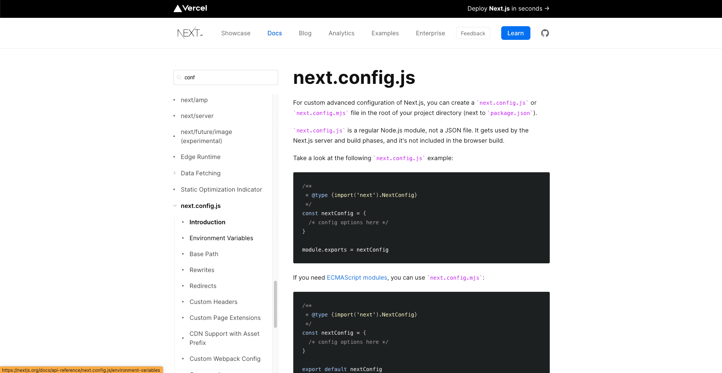Open the Next.js GitHub repository
The image size is (722, 373).
[x=545, y=33]
